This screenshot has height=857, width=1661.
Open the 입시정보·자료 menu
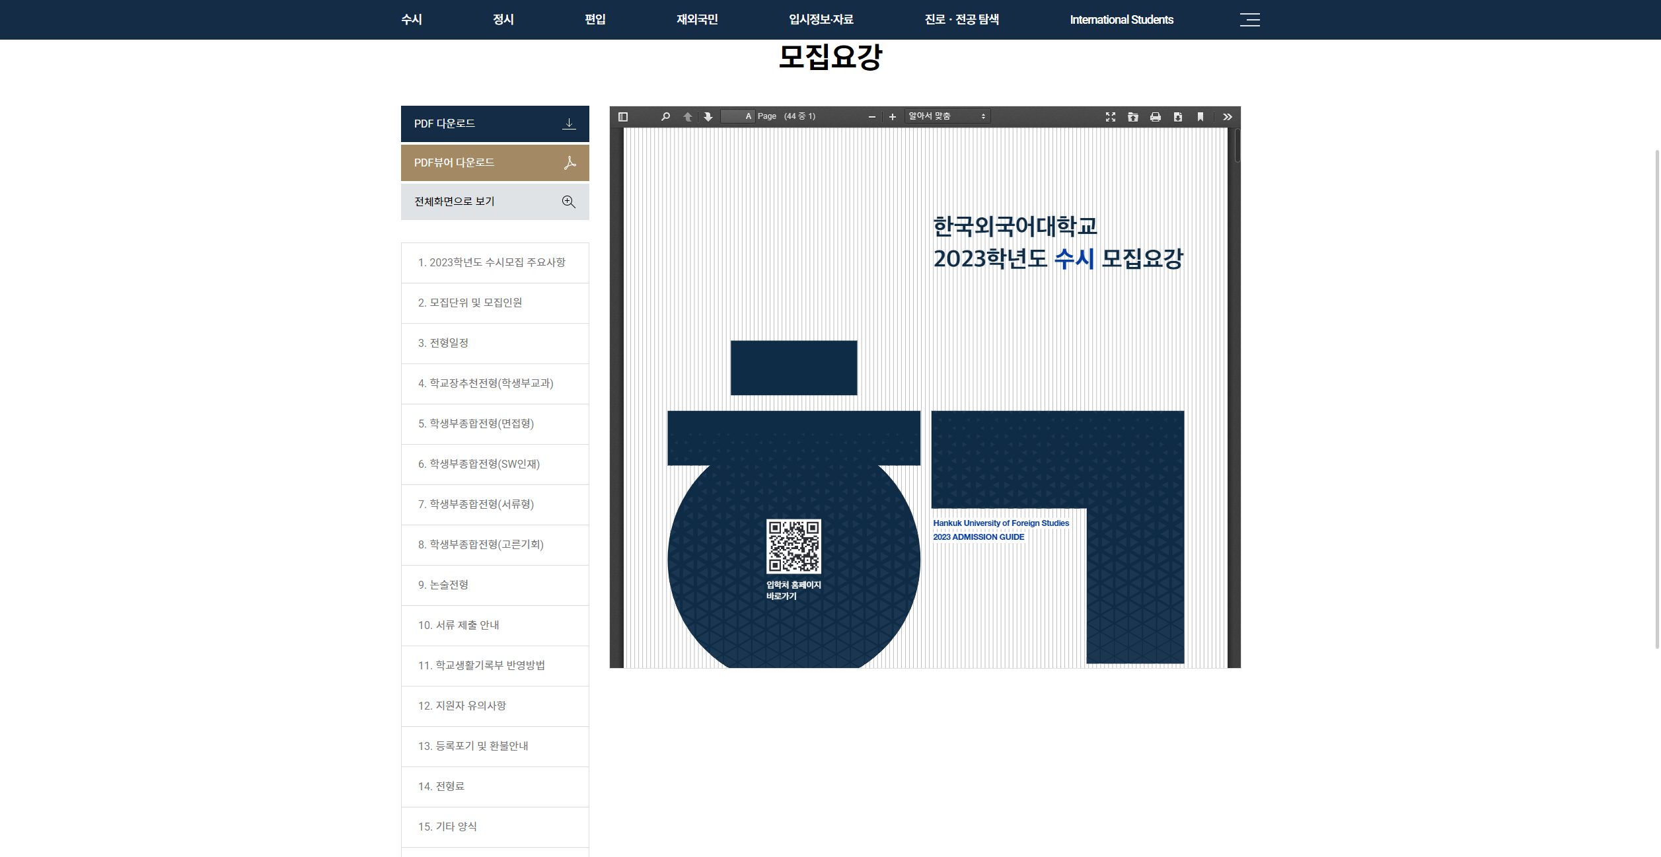tap(821, 20)
